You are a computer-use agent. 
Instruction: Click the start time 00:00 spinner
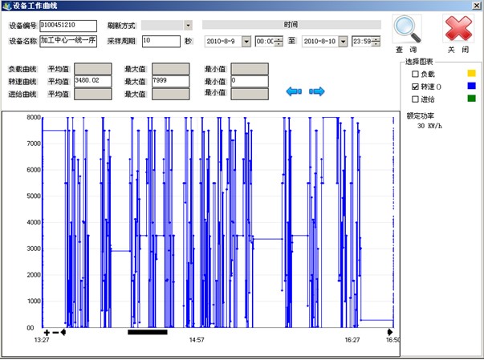pyautogui.click(x=279, y=42)
